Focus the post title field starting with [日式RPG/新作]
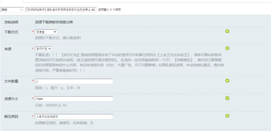Image resolution: width=271 pixels, height=131 pixels. (x=61, y=10)
